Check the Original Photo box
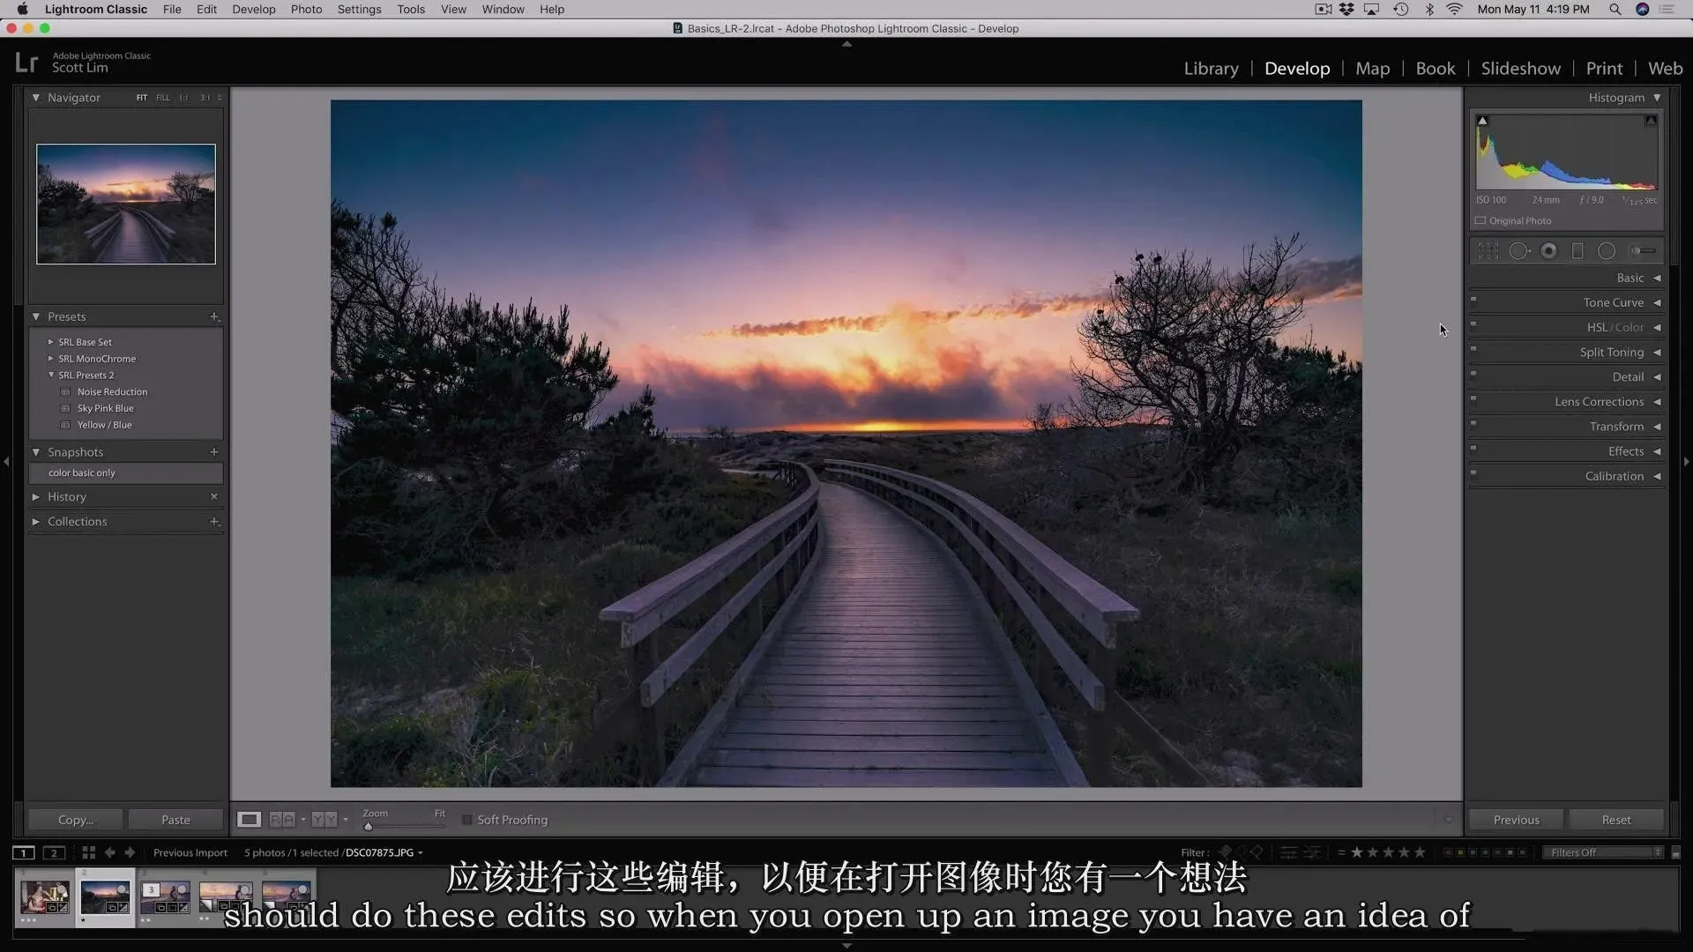 point(1480,221)
